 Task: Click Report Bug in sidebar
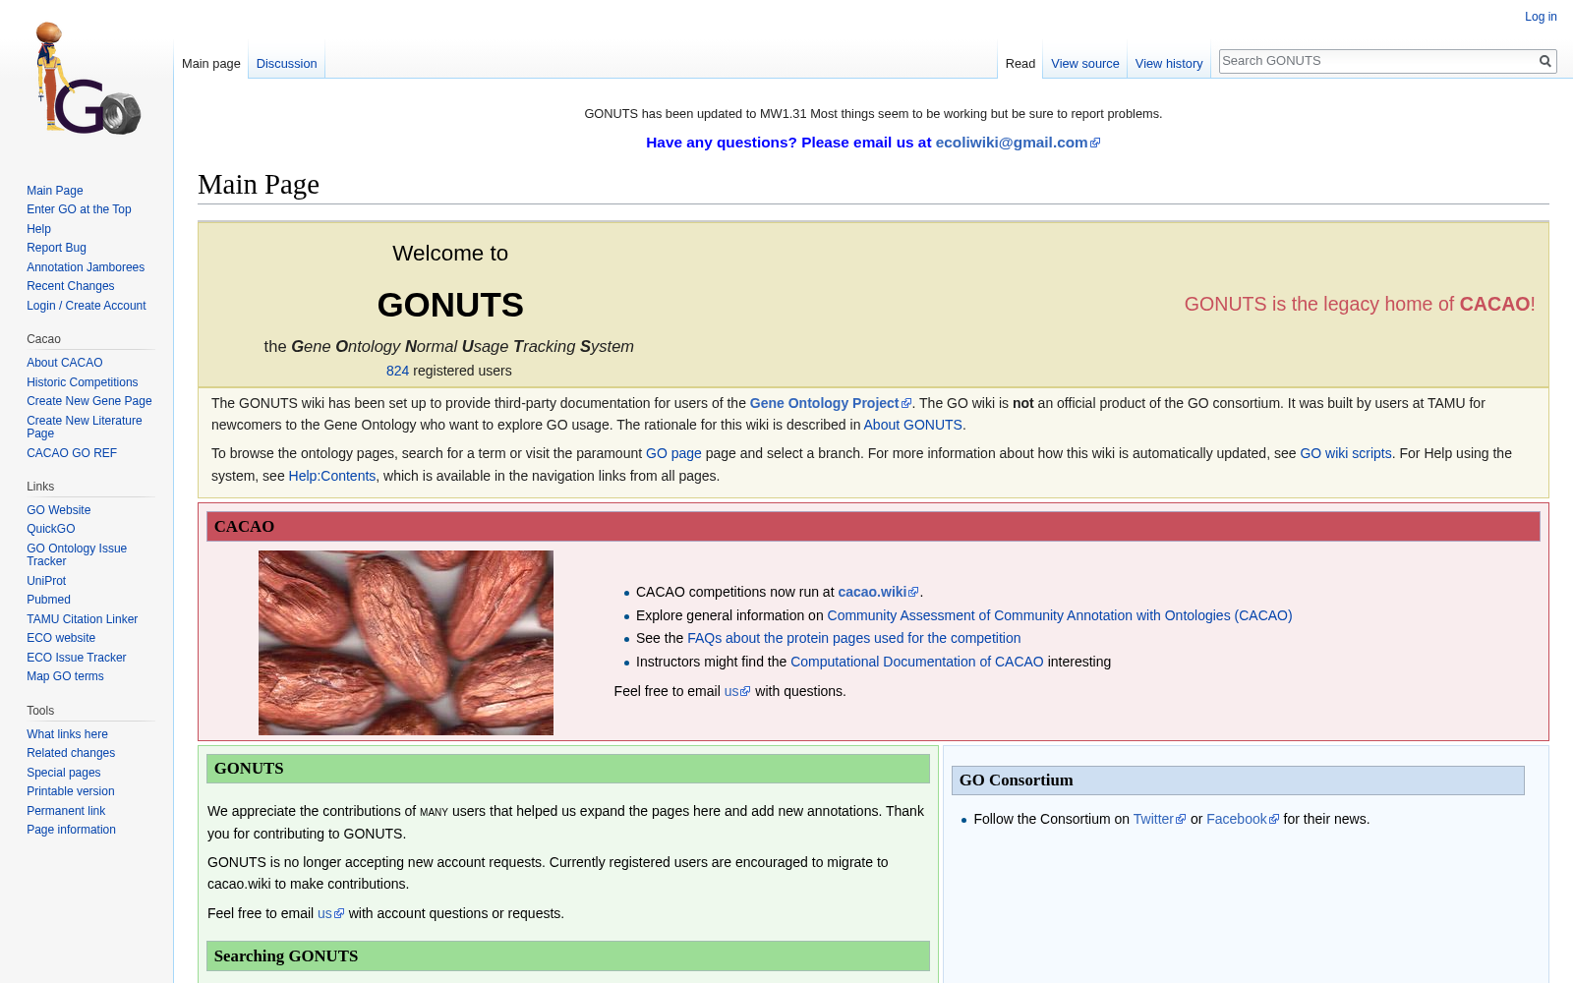pyautogui.click(x=56, y=248)
